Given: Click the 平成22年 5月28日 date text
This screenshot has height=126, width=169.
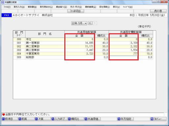Looking at the screenshot, I should click(x=152, y=15).
